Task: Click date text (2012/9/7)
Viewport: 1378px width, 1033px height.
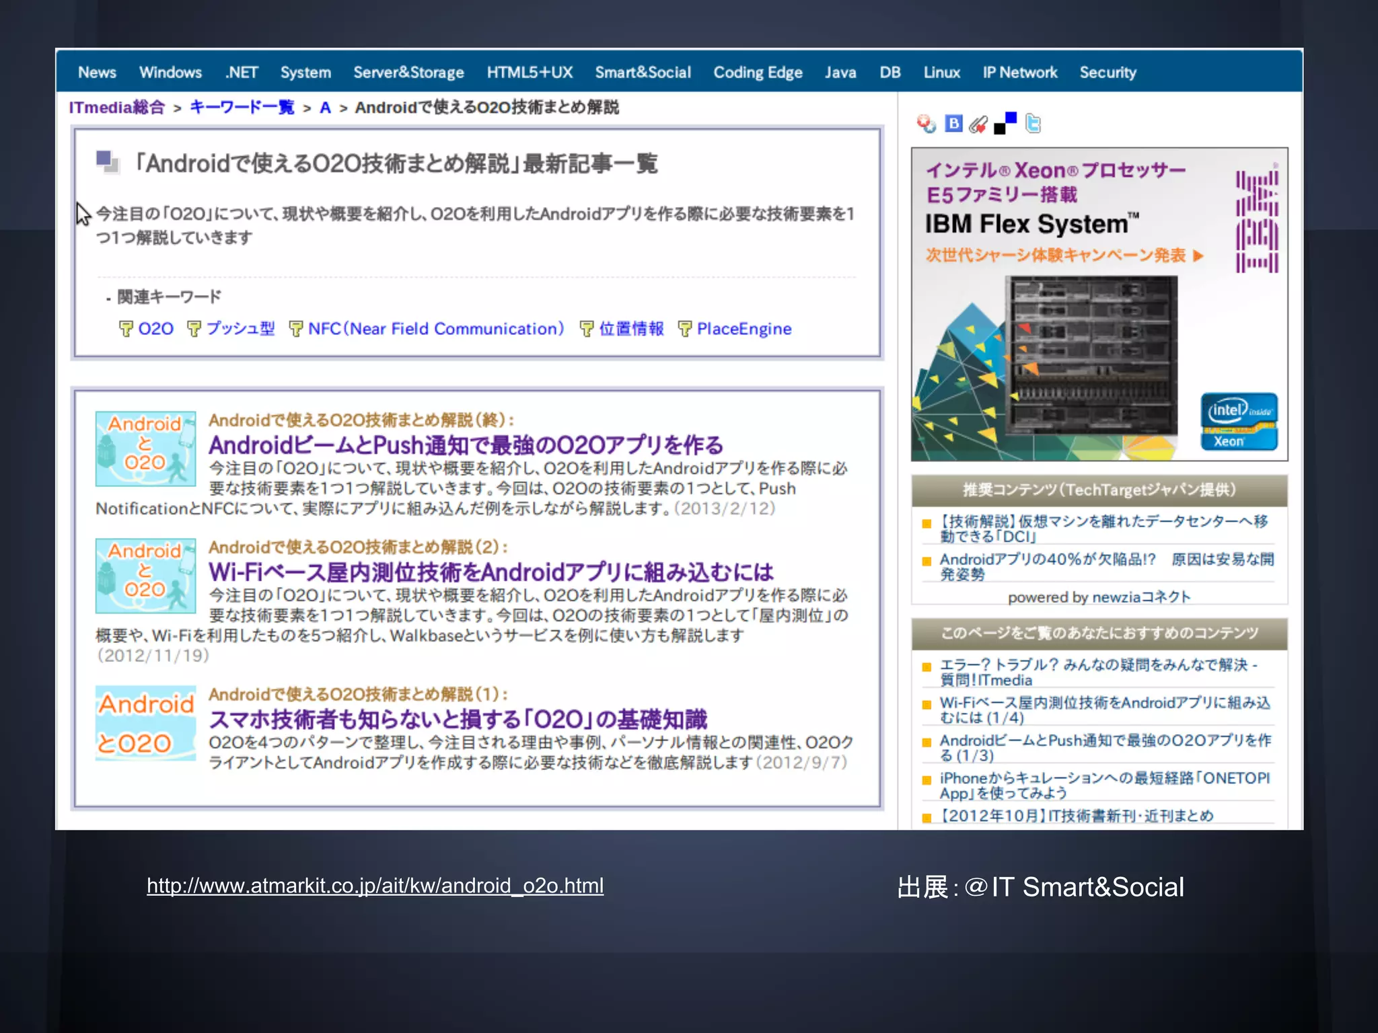Action: click(x=801, y=763)
